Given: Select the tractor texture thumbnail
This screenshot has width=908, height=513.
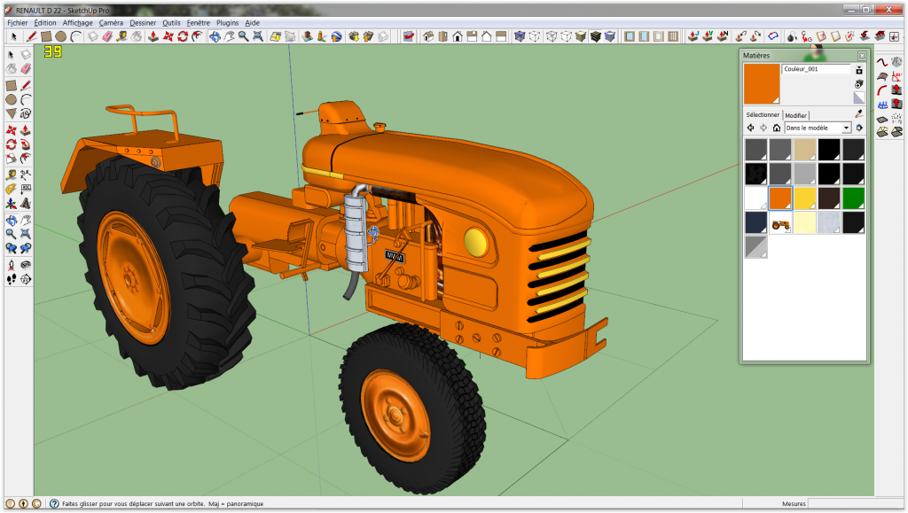Looking at the screenshot, I should pos(780,222).
